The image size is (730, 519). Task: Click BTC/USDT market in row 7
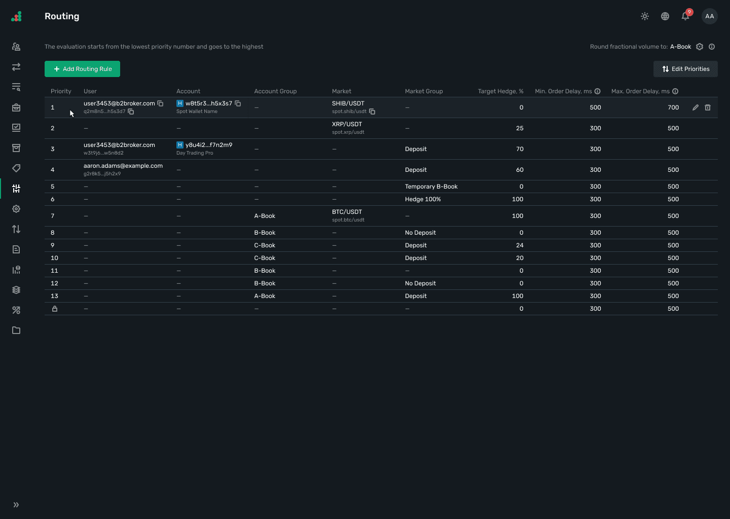click(x=347, y=212)
